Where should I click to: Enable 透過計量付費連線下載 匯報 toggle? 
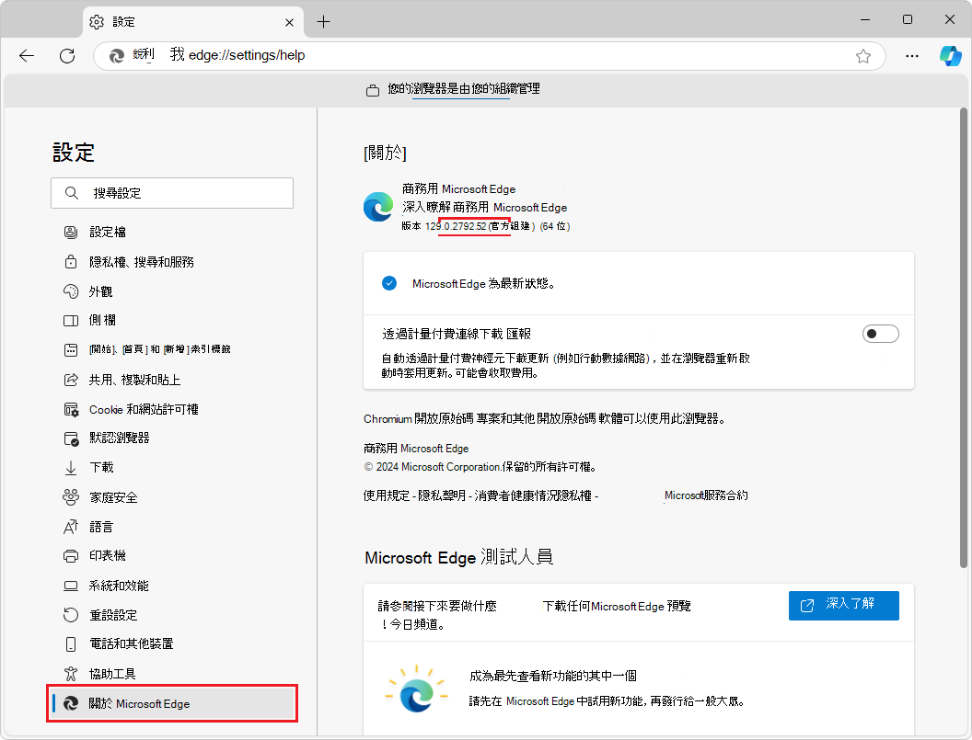880,333
